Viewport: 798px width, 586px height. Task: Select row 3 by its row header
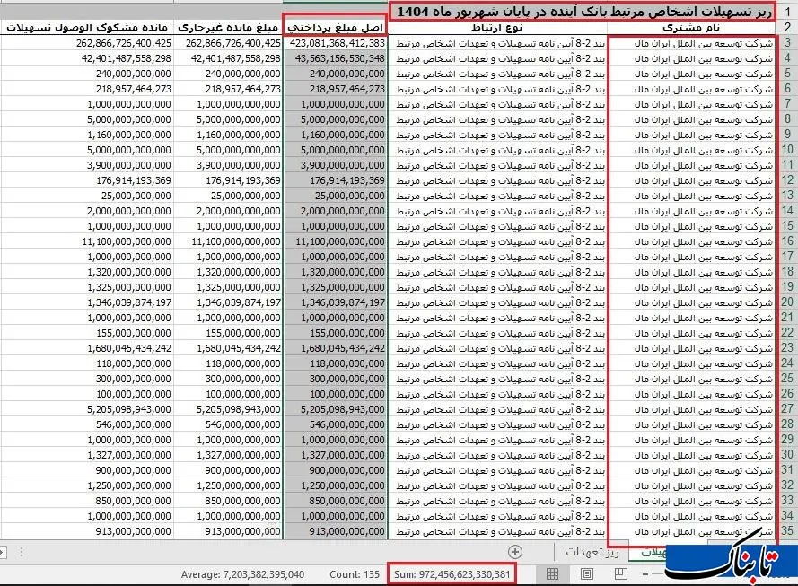[x=787, y=43]
